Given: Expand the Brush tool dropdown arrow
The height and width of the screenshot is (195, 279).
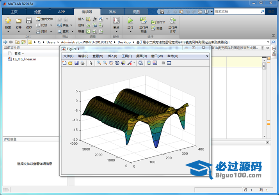Looking at the screenshot, I should (134, 63).
